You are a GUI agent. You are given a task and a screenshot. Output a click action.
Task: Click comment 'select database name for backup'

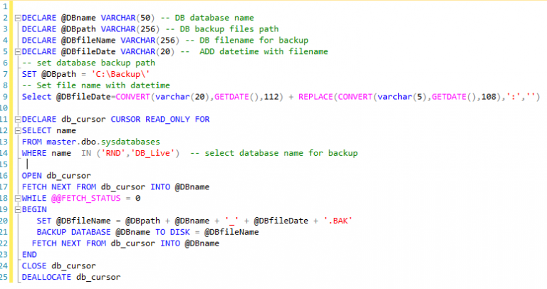coord(281,153)
